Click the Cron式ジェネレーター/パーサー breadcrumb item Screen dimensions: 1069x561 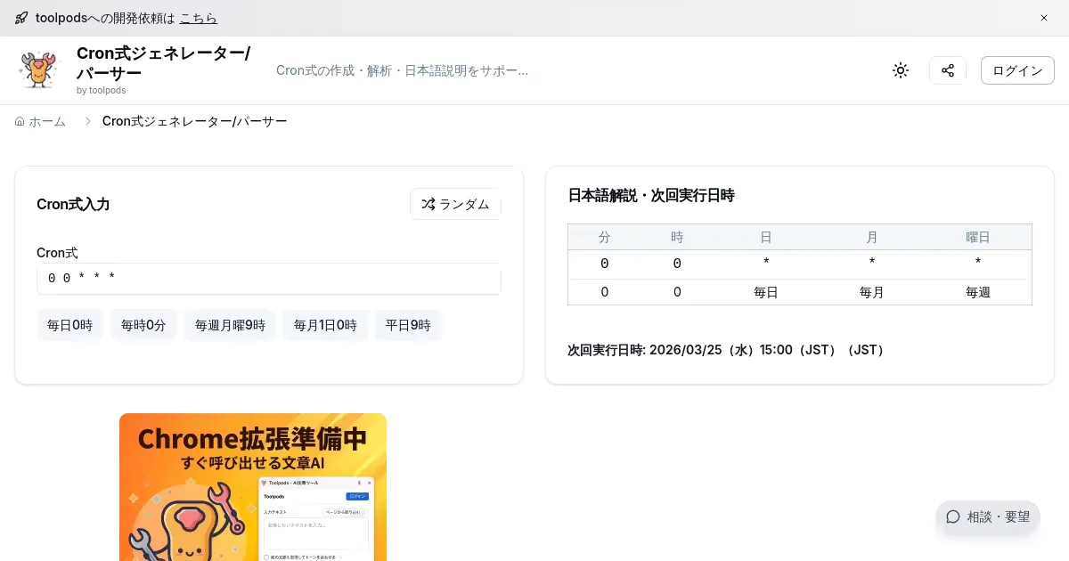coord(194,121)
